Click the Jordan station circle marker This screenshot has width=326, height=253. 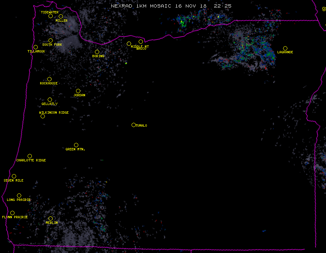[78, 91]
